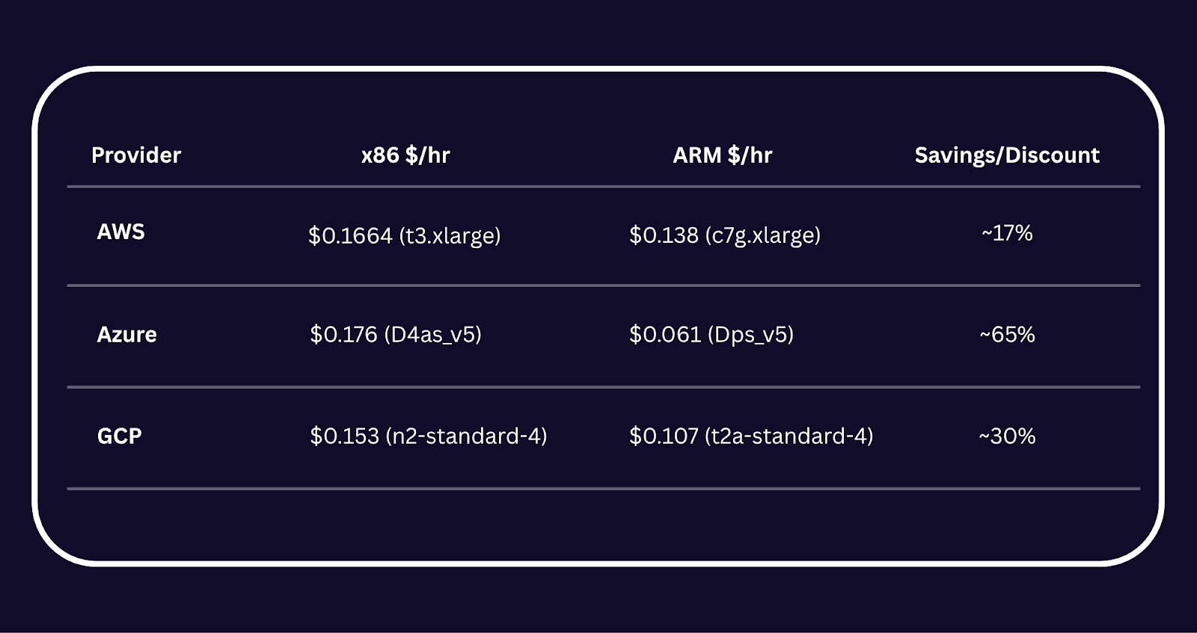Click the $0.138 ARM price
Viewport: 1197px width, 633px height.
click(x=664, y=235)
